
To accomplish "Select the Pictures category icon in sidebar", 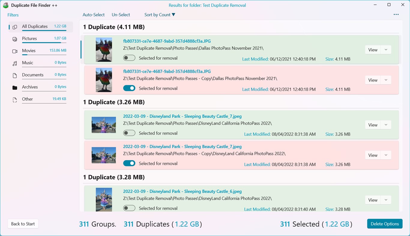I will point(15,38).
